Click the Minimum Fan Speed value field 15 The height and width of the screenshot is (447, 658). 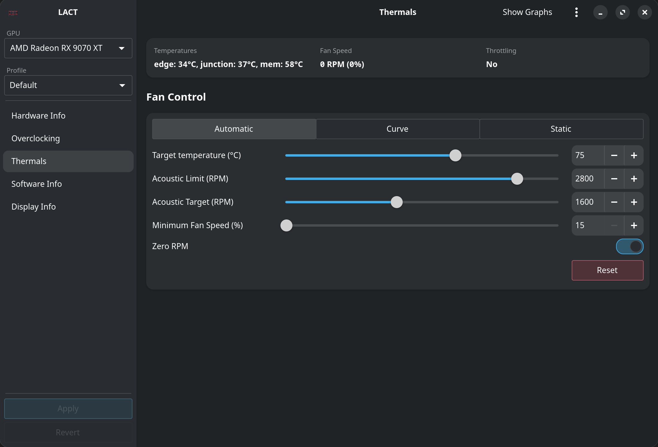coord(588,225)
